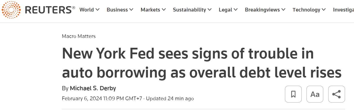Expand the Markets menu chevron
This screenshot has height=112, width=354.
(164, 10)
